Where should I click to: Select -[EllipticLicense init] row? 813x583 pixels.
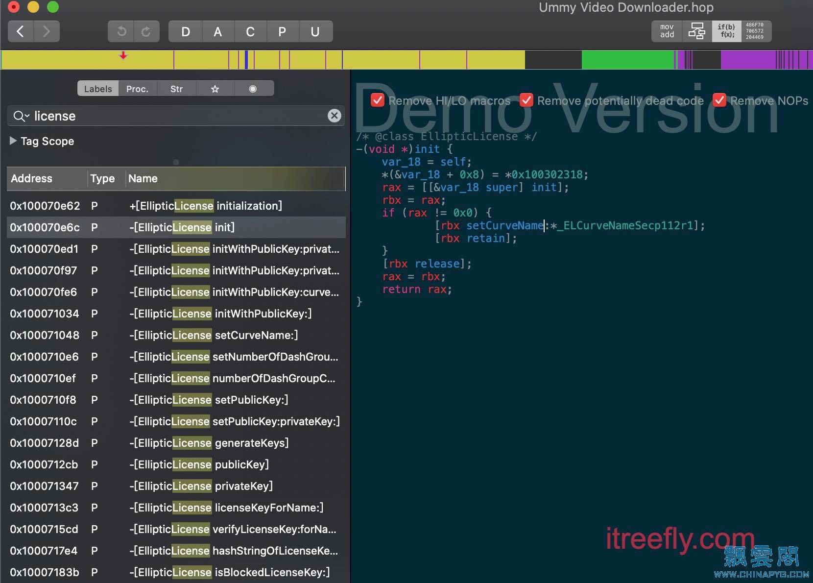(x=176, y=227)
